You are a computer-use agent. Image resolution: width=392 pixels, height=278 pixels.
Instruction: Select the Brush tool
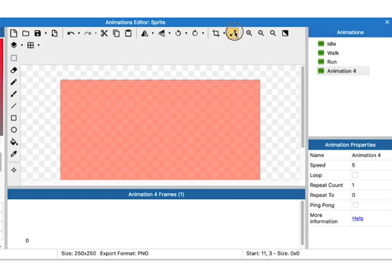pyautogui.click(x=14, y=94)
